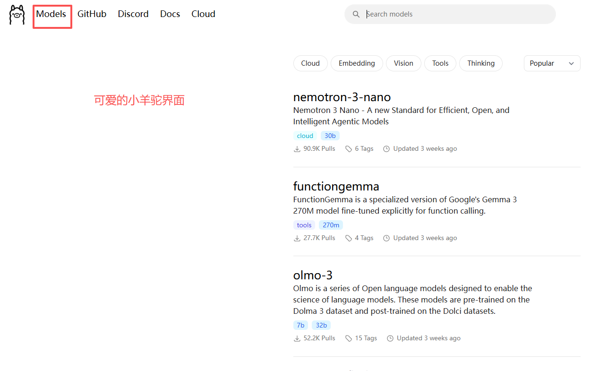
Task: Filter models by Thinking capability
Action: 481,63
